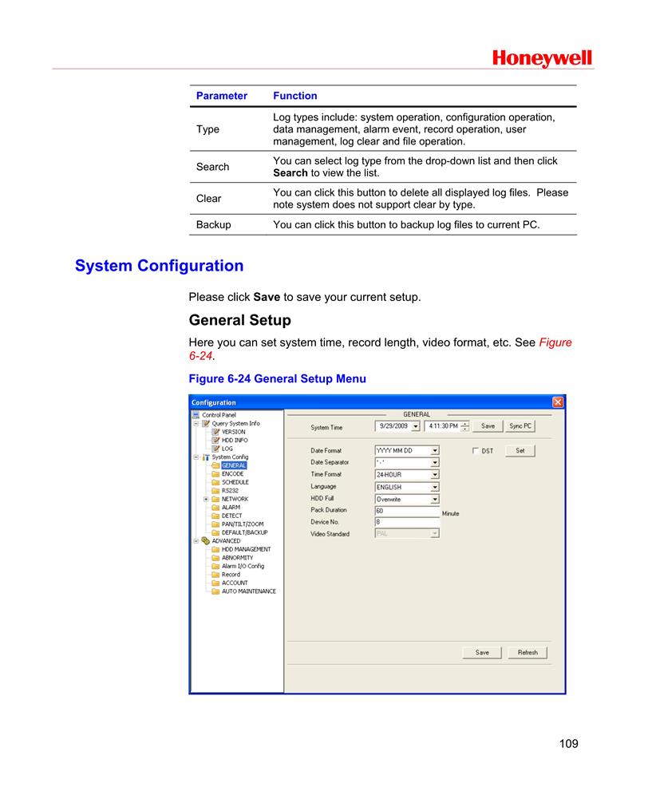Collapse the ADVANCED tree node
Viewport: 652px width, 791px height.
click(x=196, y=541)
